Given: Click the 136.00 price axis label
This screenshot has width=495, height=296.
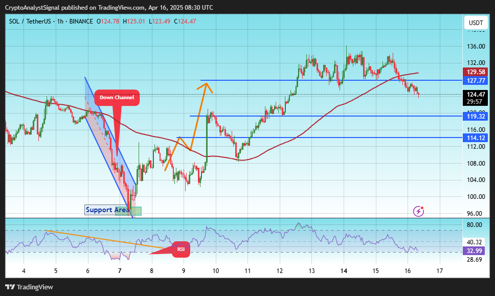Looking at the screenshot, I should click(x=476, y=47).
